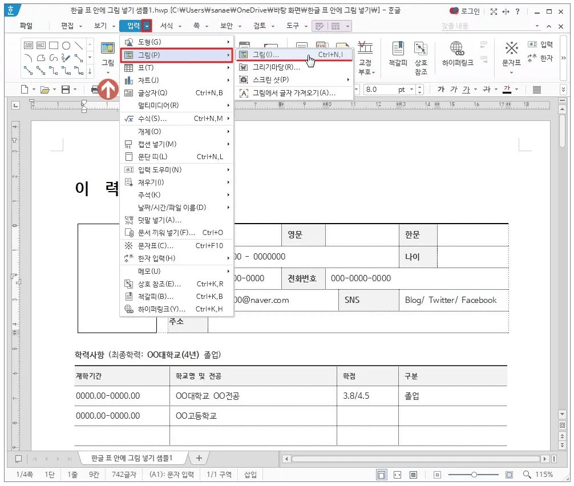
Task: Click the 00대학교 00전공 table cell
Action: pyautogui.click(x=253, y=396)
